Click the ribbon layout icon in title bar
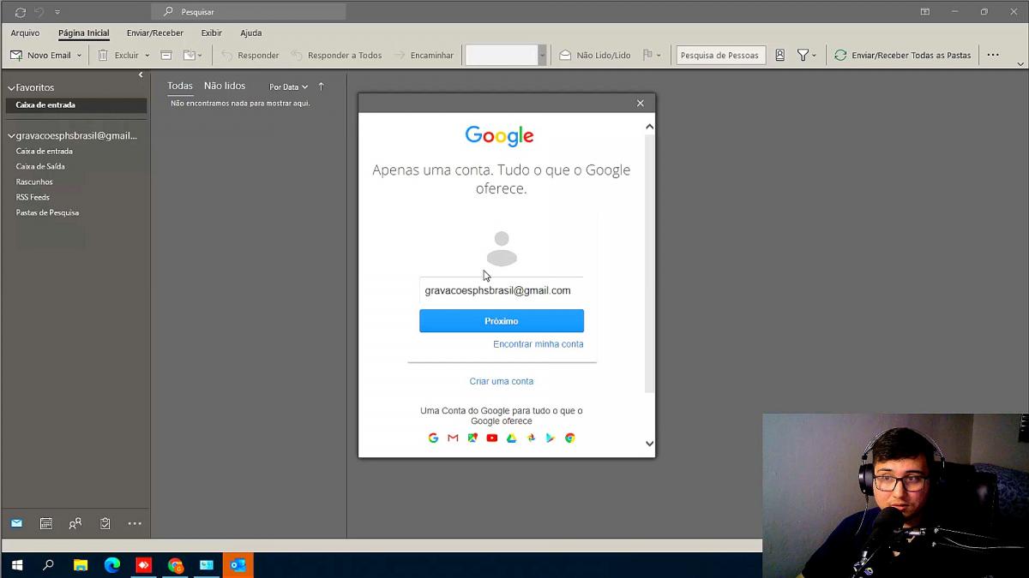1029x578 pixels. pyautogui.click(x=925, y=11)
